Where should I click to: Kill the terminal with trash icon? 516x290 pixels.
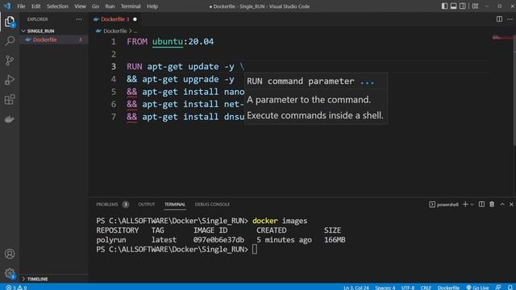click(492, 204)
